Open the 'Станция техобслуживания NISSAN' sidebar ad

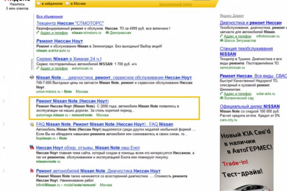pyautogui.click(x=246, y=51)
